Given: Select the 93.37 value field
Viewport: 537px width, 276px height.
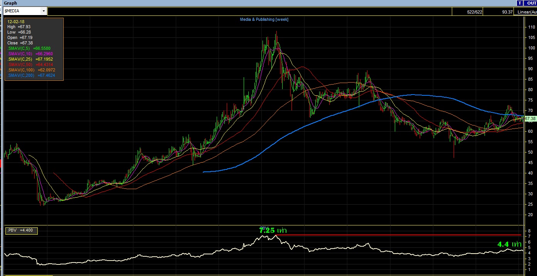Looking at the screenshot, I should tap(498, 12).
